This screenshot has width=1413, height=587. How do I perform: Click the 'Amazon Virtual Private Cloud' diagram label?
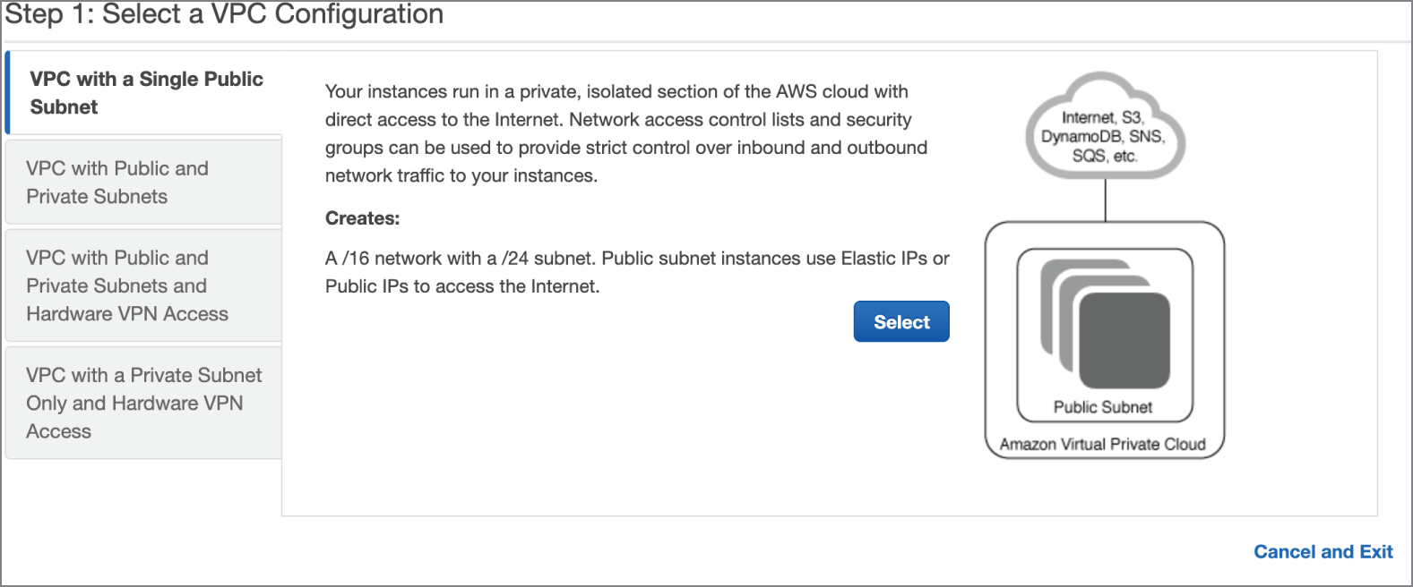point(1103,445)
